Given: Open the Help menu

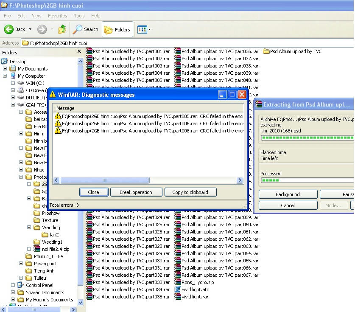Looking at the screenshot, I should tap(95, 16).
